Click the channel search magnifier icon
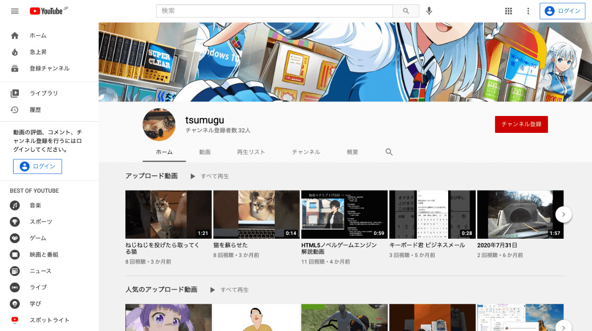 point(389,151)
